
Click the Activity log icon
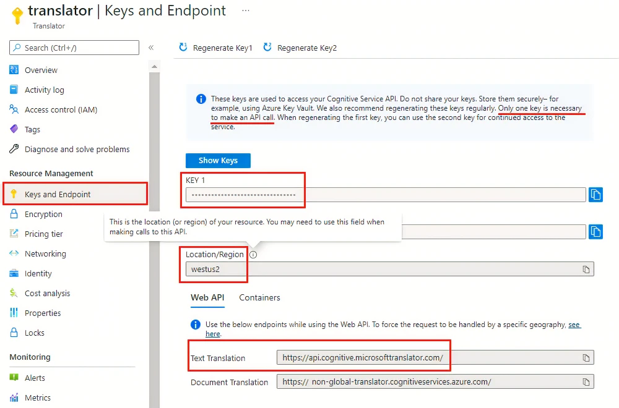[14, 90]
